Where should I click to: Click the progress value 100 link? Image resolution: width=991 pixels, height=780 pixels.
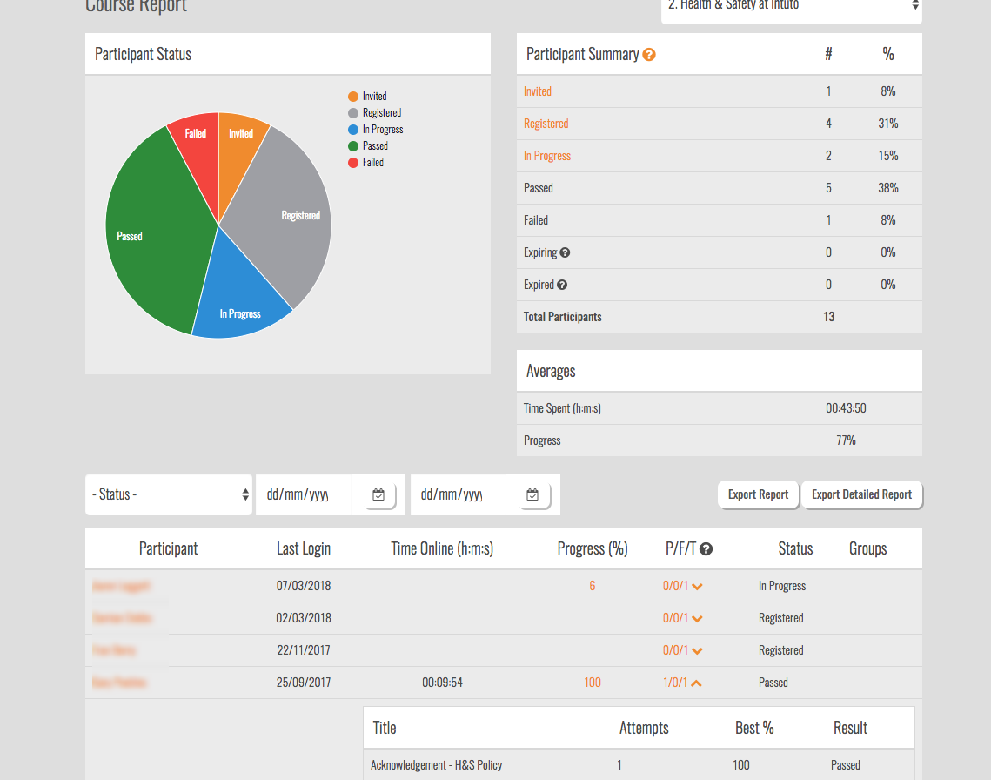(x=593, y=682)
